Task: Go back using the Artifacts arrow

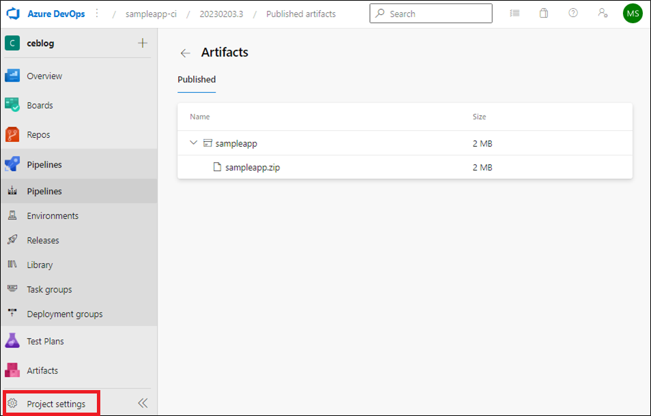Action: coord(185,53)
